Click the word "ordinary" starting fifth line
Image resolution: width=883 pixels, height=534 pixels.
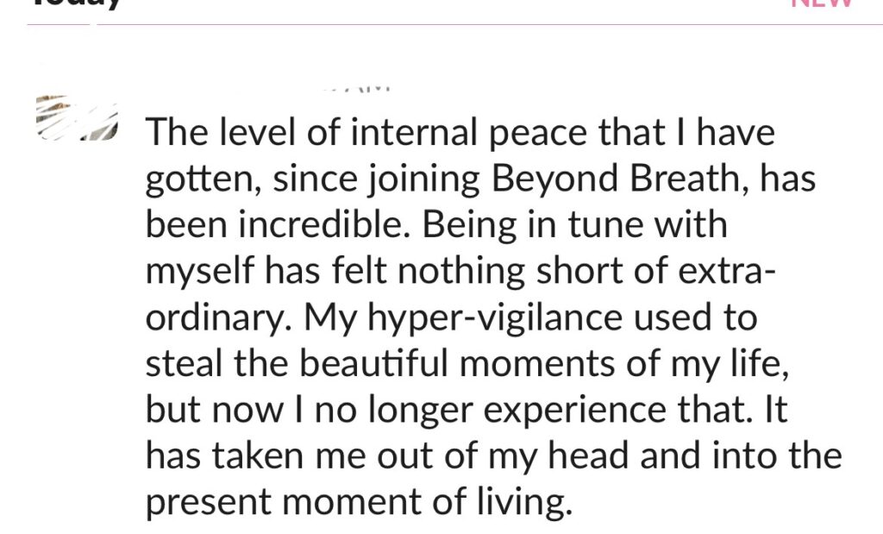[x=218, y=319]
